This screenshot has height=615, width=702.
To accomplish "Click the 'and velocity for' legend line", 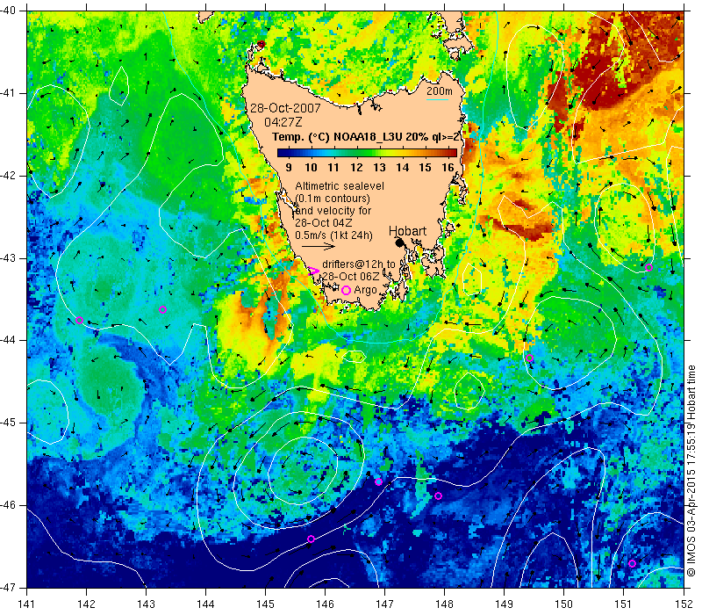I will pos(333,210).
